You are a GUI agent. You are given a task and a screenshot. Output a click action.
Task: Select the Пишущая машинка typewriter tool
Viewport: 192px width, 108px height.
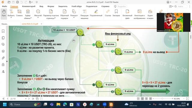84,14
